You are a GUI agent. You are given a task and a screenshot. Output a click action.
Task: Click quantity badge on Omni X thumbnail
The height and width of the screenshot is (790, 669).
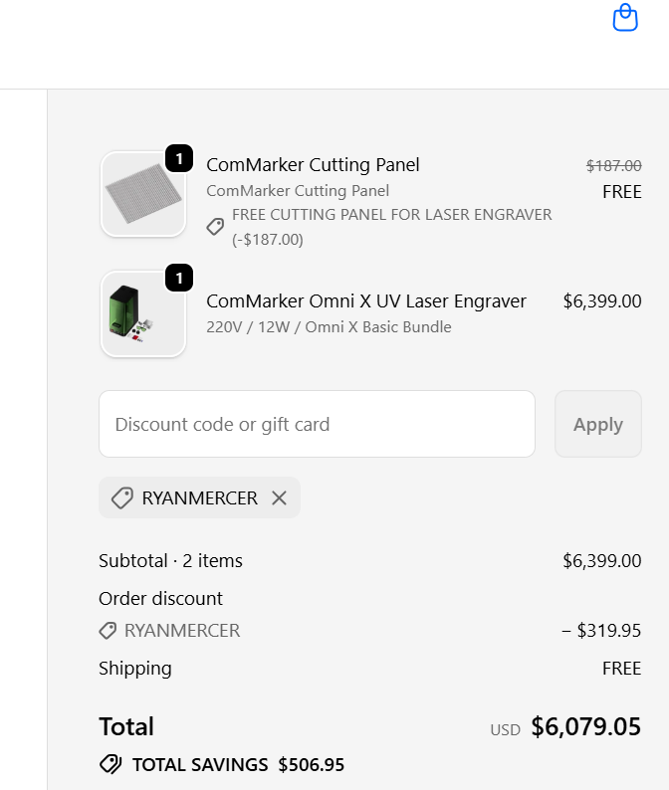tap(179, 278)
